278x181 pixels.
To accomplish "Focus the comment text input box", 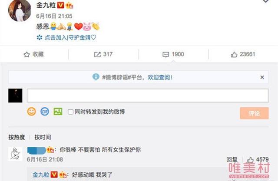I will (148, 95).
